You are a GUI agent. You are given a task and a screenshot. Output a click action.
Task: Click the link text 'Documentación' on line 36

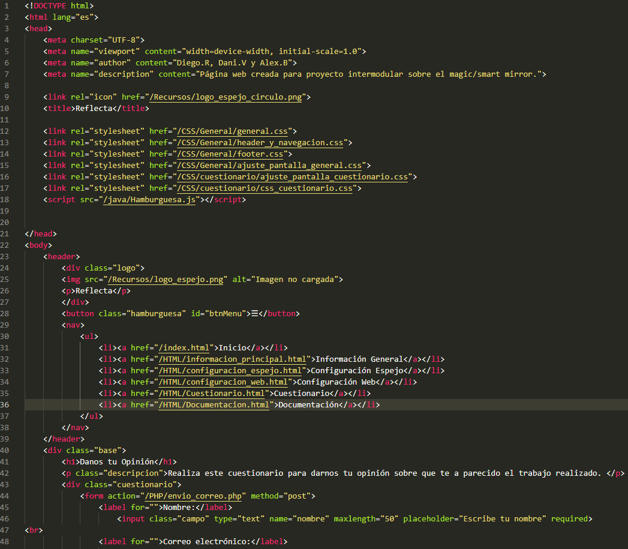(x=308, y=405)
